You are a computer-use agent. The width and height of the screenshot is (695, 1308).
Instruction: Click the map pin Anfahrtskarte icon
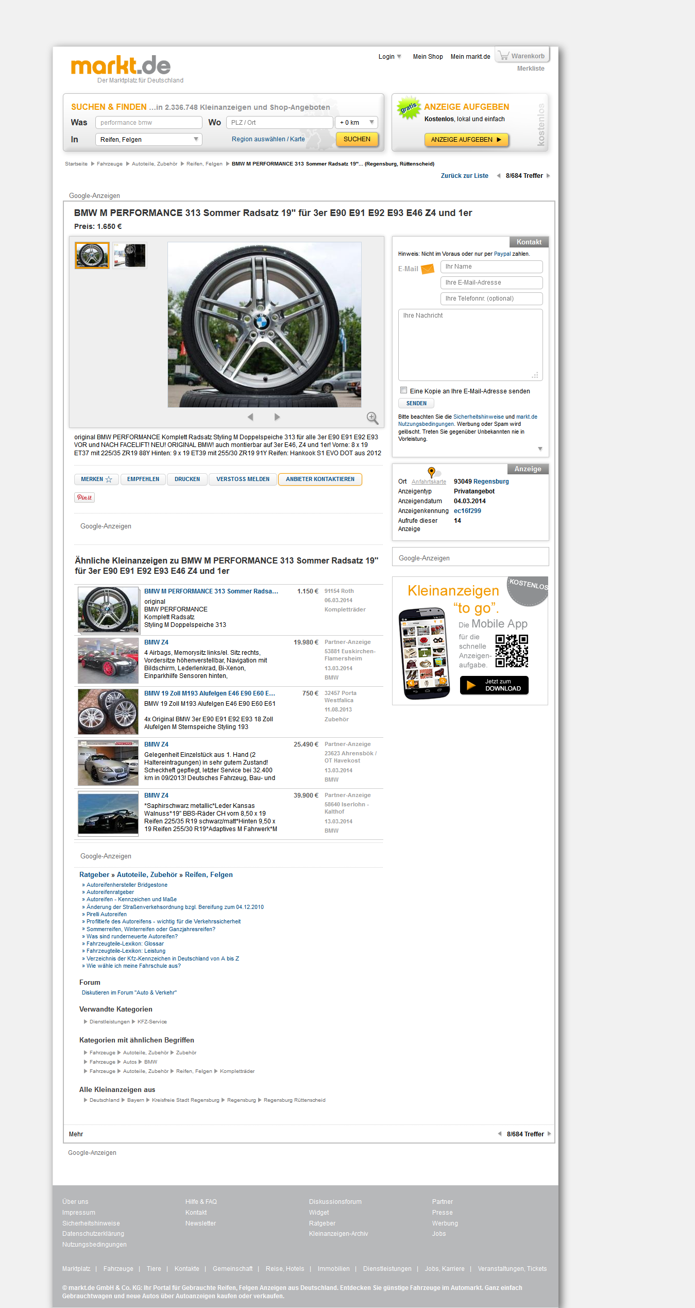(432, 472)
